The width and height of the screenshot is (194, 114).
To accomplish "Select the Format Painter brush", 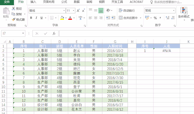I will (x=13, y=19).
